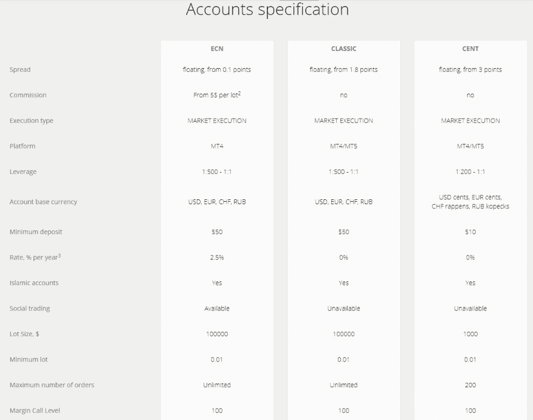Click the CENT maximum orders value 200
This screenshot has width=533, height=420.
point(470,385)
